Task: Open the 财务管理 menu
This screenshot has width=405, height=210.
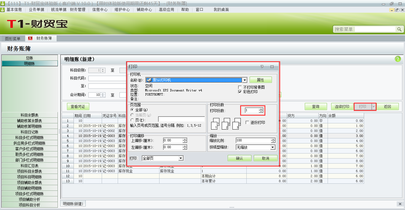Action: (78, 9)
